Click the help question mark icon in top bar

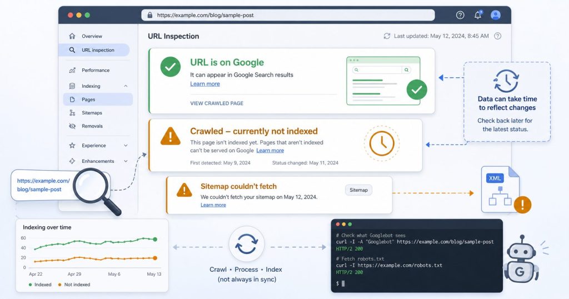pyautogui.click(x=460, y=15)
